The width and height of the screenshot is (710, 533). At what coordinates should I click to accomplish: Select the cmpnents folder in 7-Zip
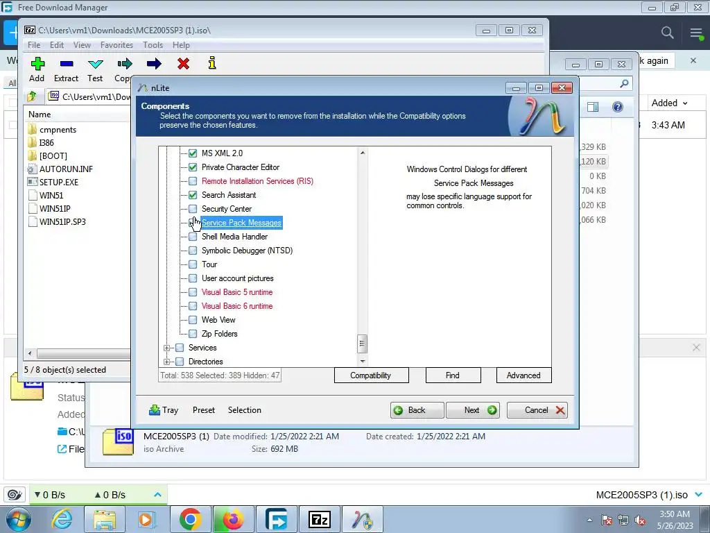click(x=58, y=130)
